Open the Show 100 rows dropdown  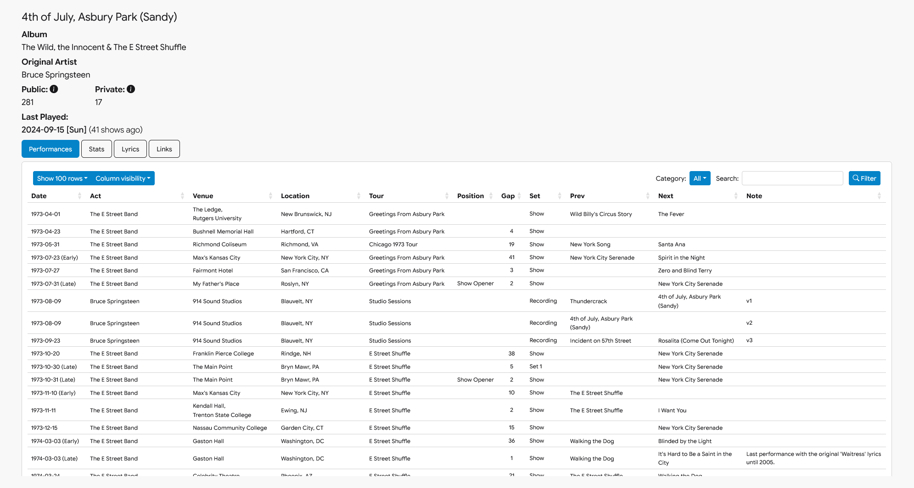(62, 178)
